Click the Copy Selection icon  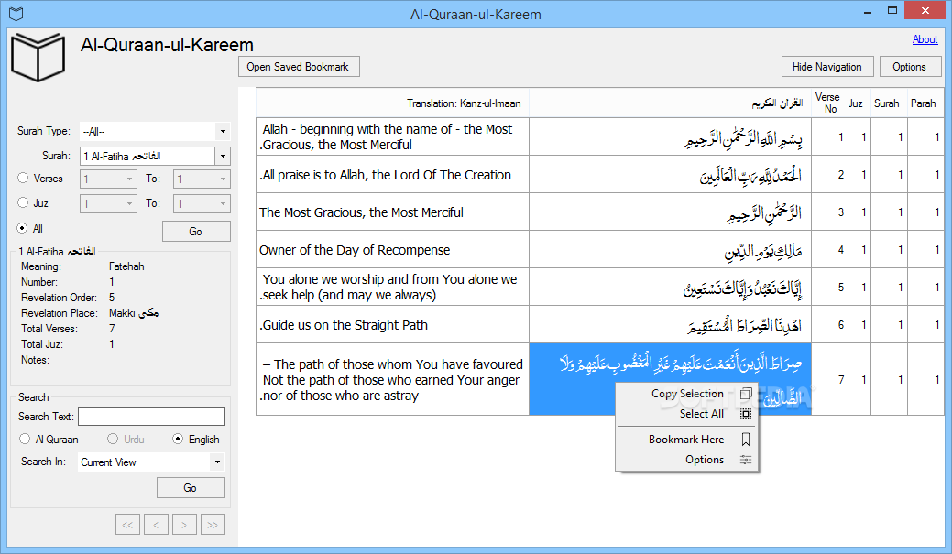(x=746, y=394)
